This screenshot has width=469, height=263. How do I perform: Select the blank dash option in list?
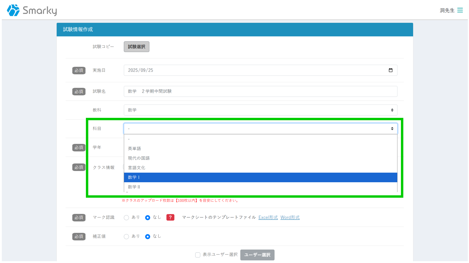tap(260, 139)
